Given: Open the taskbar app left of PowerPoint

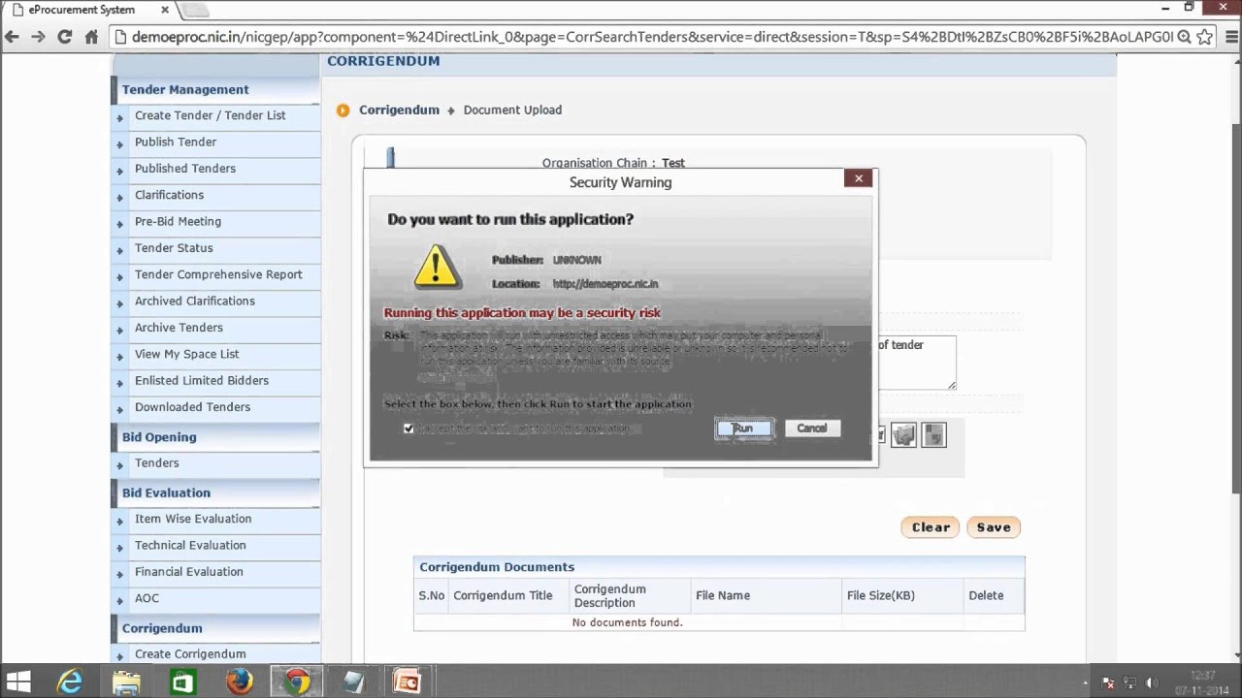Looking at the screenshot, I should [353, 682].
